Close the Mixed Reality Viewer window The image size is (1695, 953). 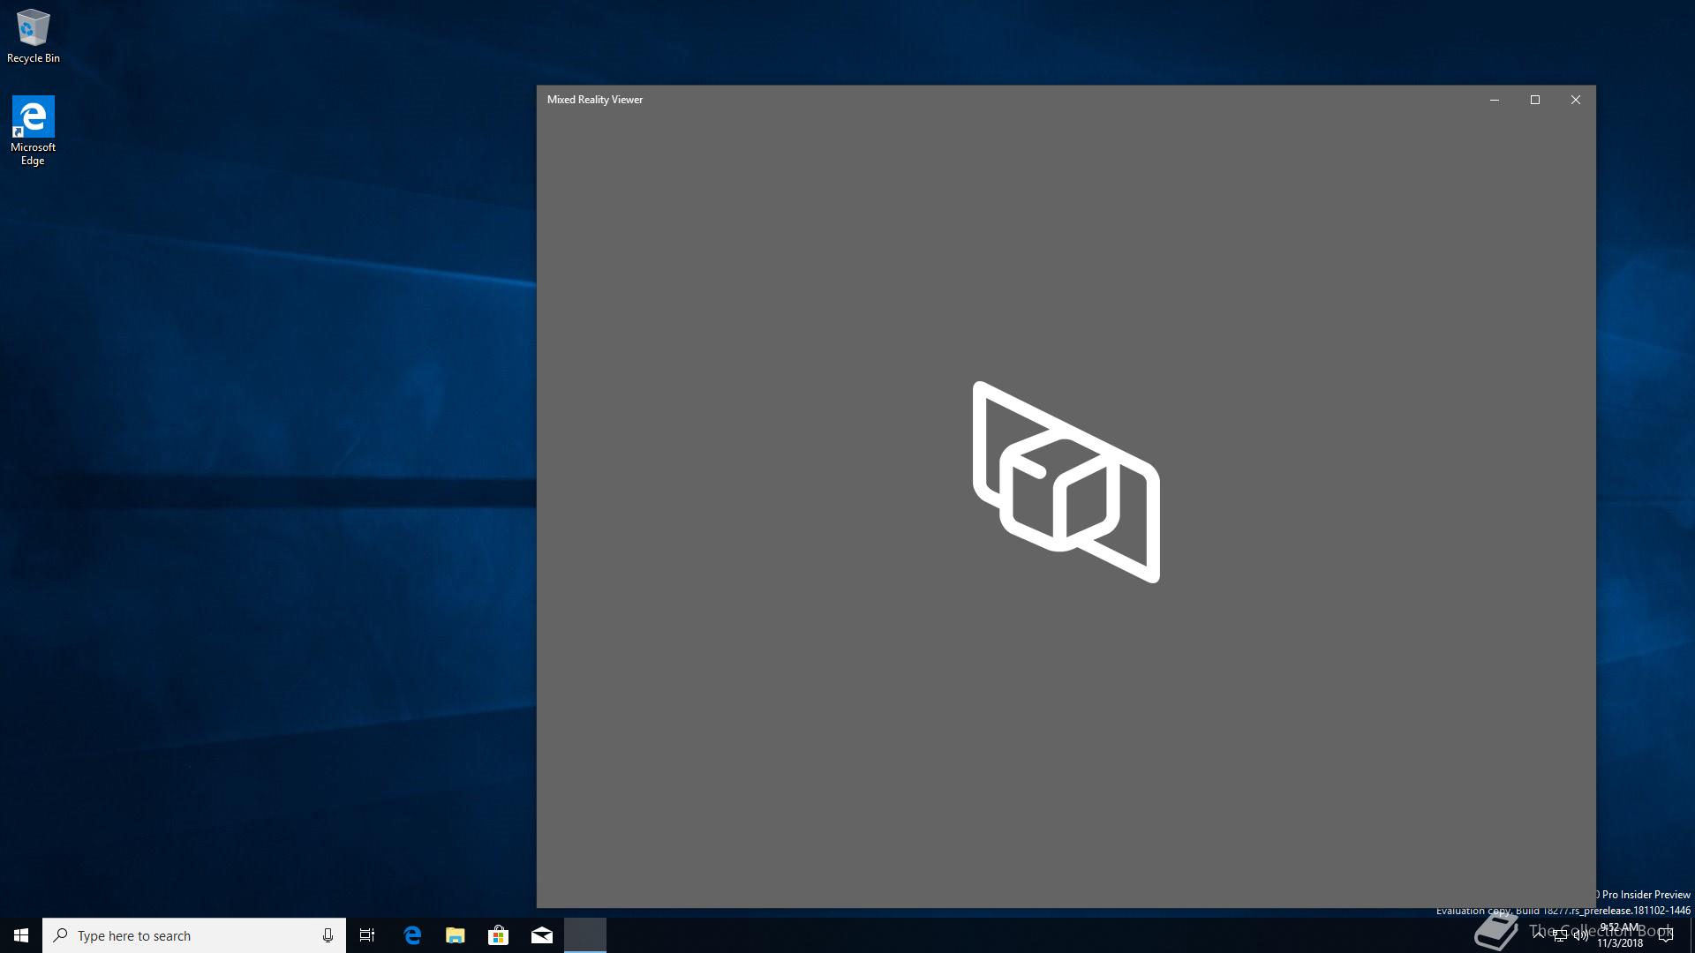point(1576,100)
